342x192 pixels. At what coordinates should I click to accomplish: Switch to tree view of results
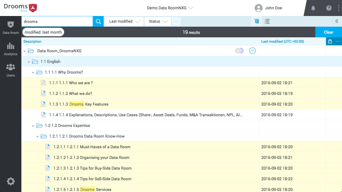coord(257,21)
